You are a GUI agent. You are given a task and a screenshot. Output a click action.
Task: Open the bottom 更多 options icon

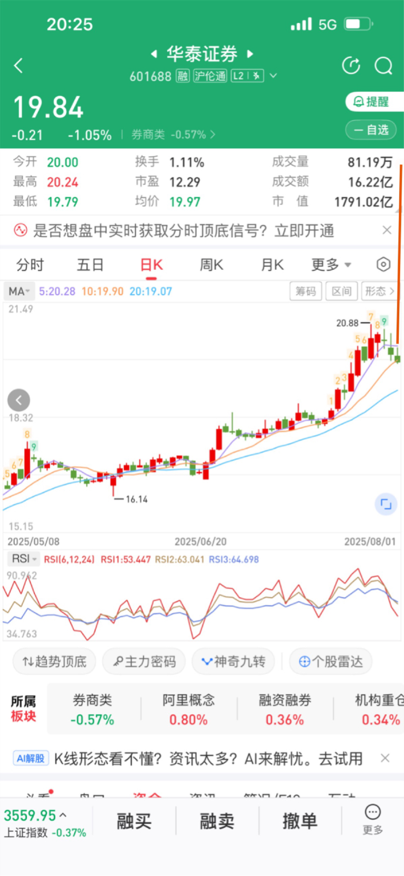(372, 820)
